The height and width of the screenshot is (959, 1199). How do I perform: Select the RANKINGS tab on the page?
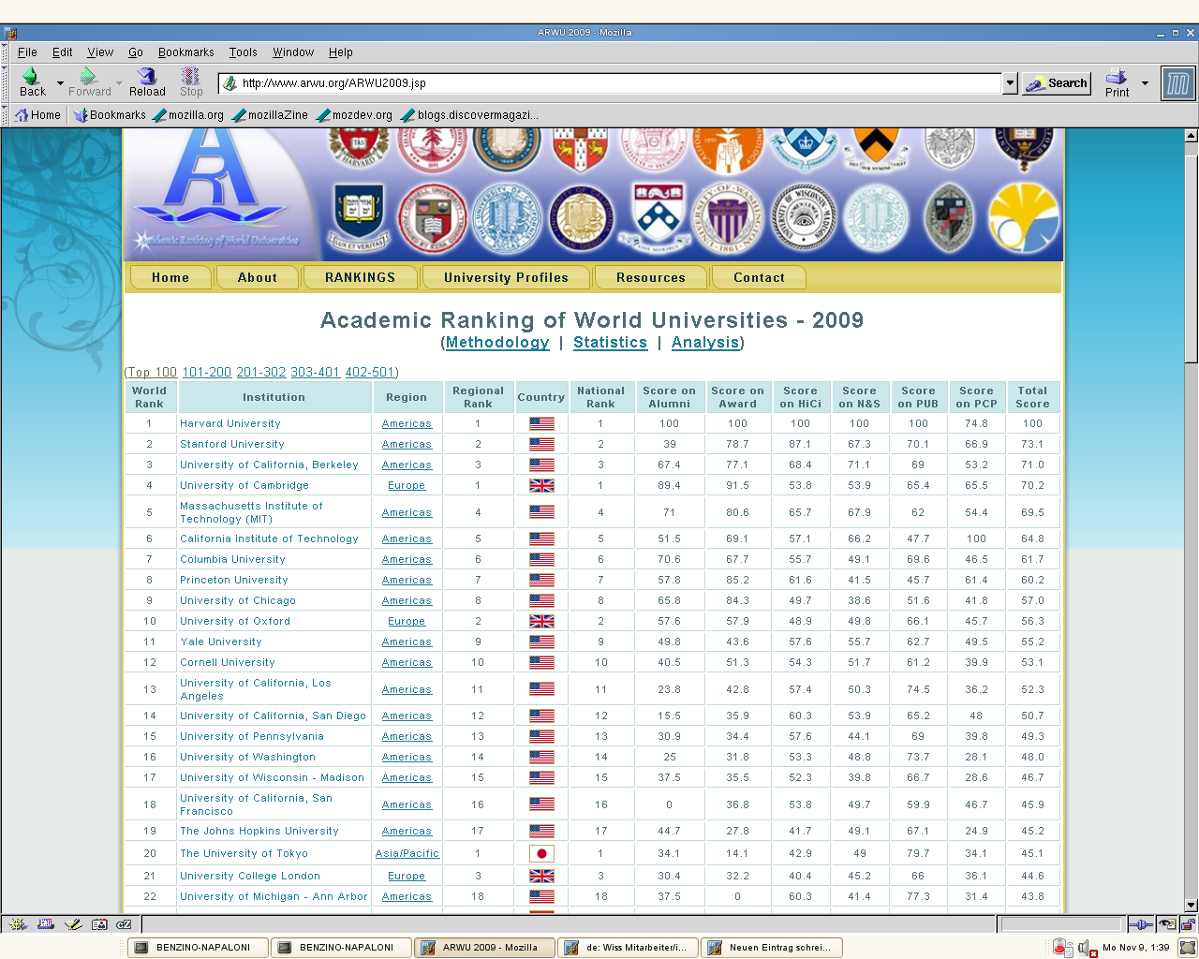pos(360,278)
